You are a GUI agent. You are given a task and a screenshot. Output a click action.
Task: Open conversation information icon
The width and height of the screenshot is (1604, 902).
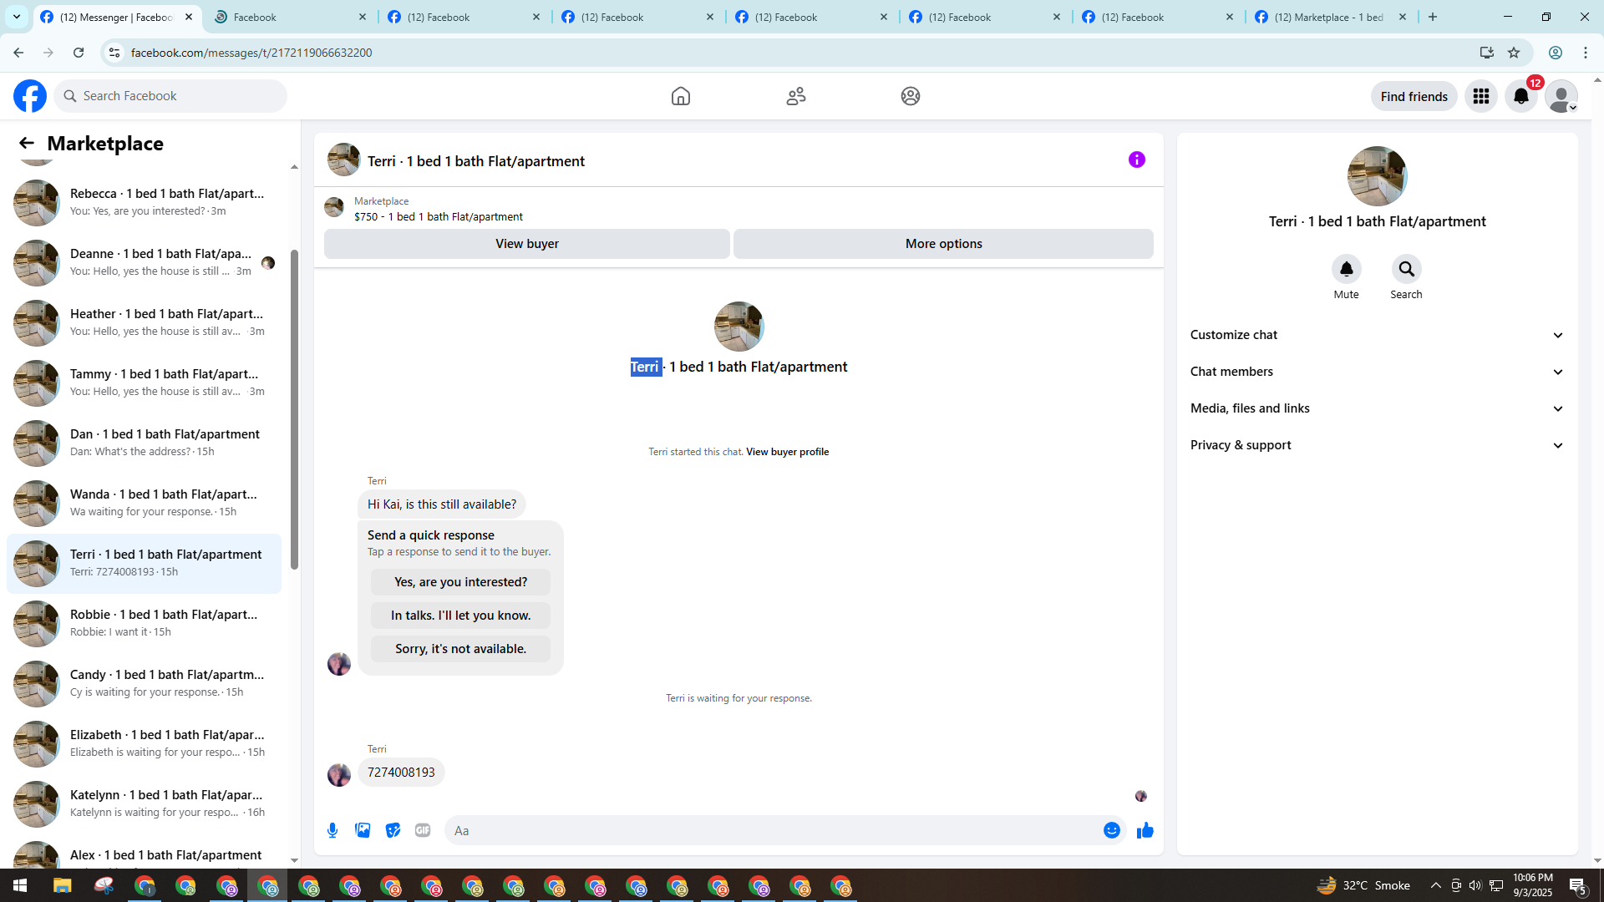pos(1137,160)
